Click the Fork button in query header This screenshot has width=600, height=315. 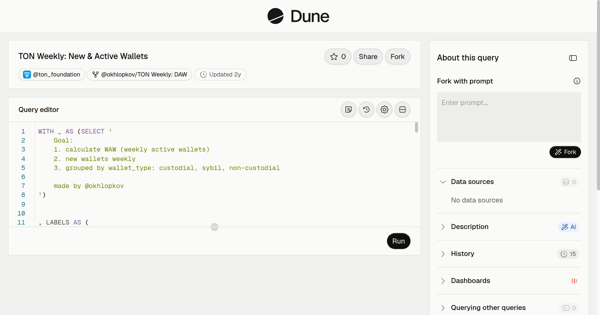pos(397,56)
